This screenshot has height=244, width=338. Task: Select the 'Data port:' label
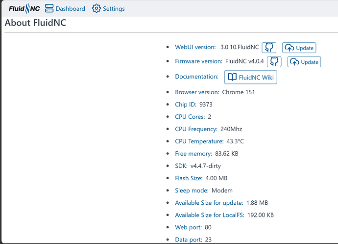[189, 240]
